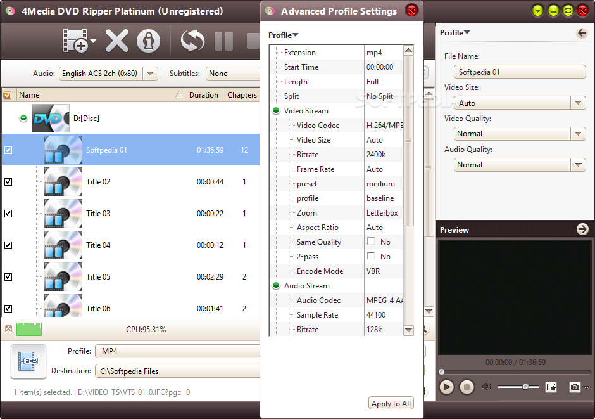Image resolution: width=595 pixels, height=419 pixels.
Task: Open the Subtitles dropdown
Action: (232, 74)
